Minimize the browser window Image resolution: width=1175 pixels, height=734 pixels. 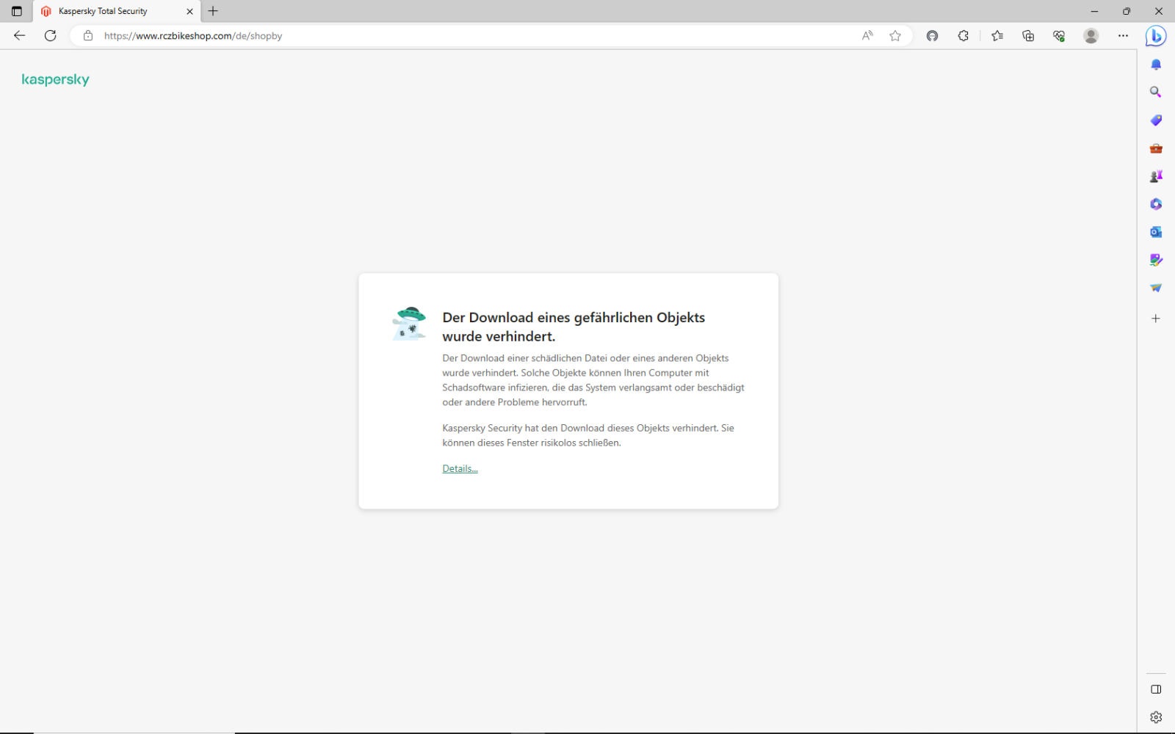tap(1094, 11)
